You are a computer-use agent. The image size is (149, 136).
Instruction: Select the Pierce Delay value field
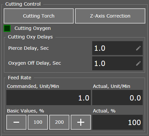(117, 48)
